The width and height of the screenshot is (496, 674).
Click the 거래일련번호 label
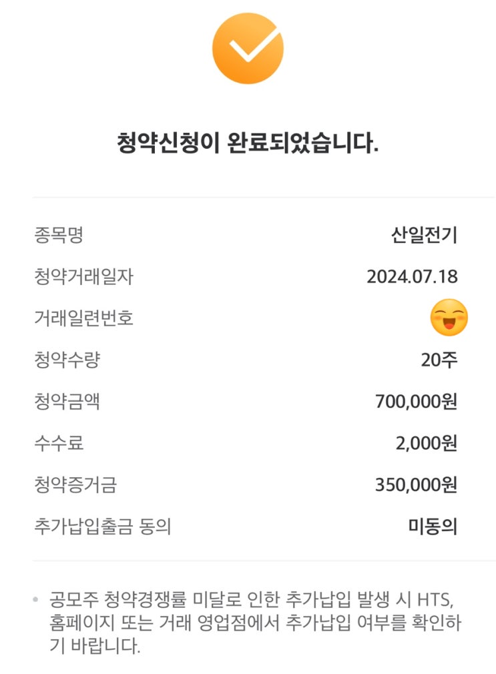click(x=83, y=318)
